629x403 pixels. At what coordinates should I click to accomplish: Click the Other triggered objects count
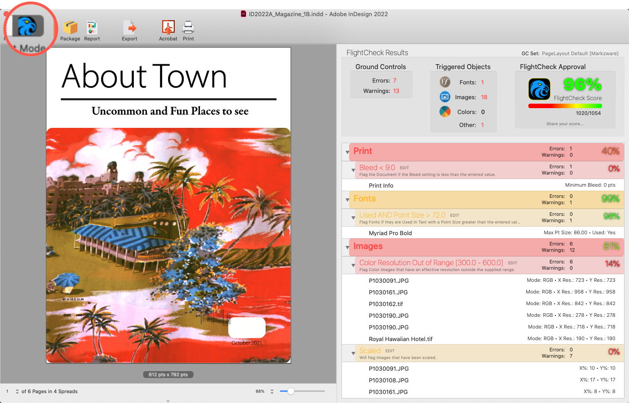pyautogui.click(x=483, y=125)
